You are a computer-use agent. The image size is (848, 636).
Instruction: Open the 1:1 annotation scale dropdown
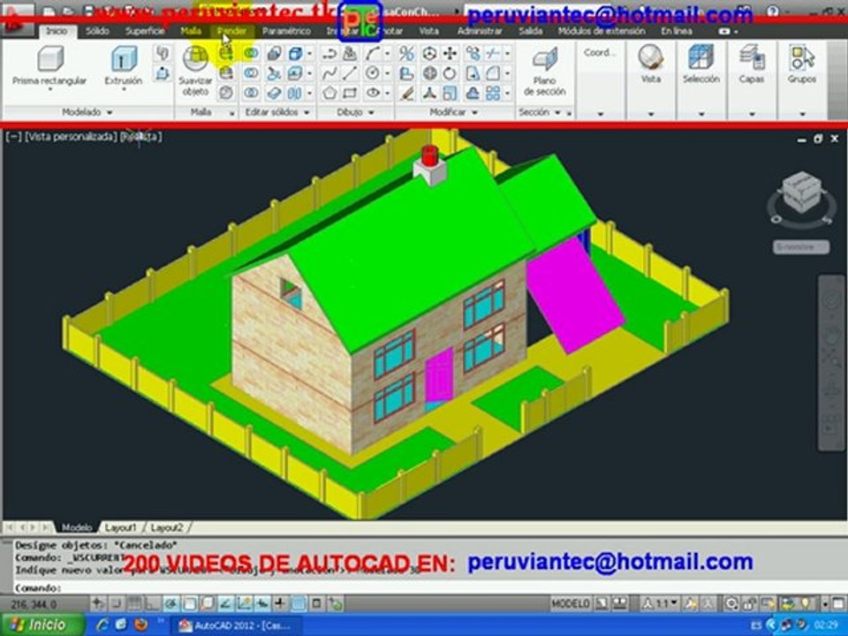(660, 603)
